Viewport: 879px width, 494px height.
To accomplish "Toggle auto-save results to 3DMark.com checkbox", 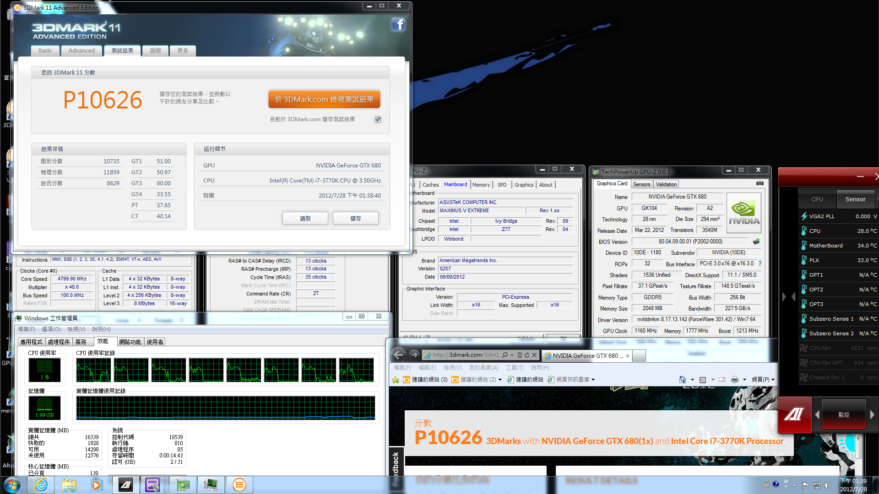I will click(x=378, y=119).
